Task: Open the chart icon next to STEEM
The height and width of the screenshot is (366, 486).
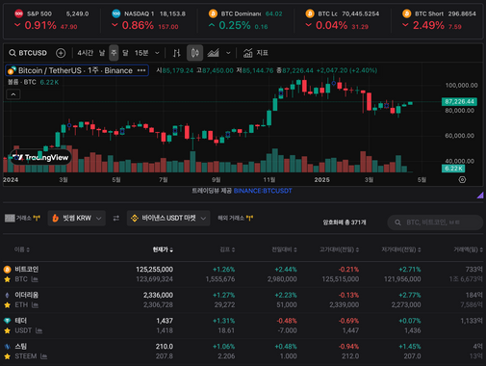Action: click(x=44, y=356)
